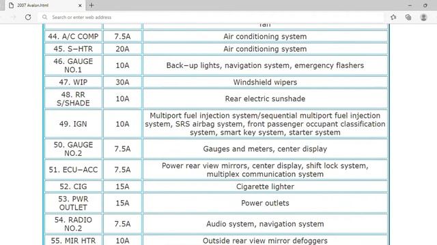The image size is (437, 245).
Task: Click the search magnifier icon in address bar
Action: [44, 17]
